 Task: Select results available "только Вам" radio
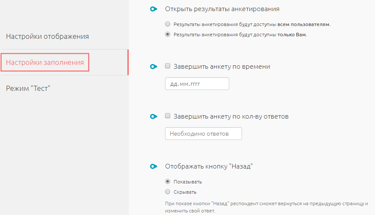coord(168,35)
